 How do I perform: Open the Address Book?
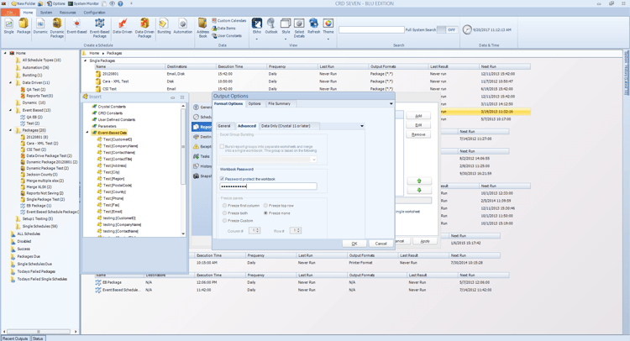tap(202, 28)
